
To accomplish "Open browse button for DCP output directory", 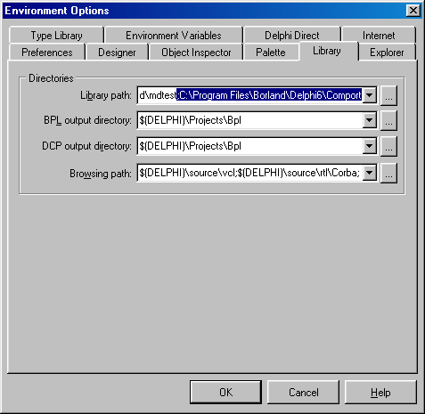I will (x=388, y=146).
